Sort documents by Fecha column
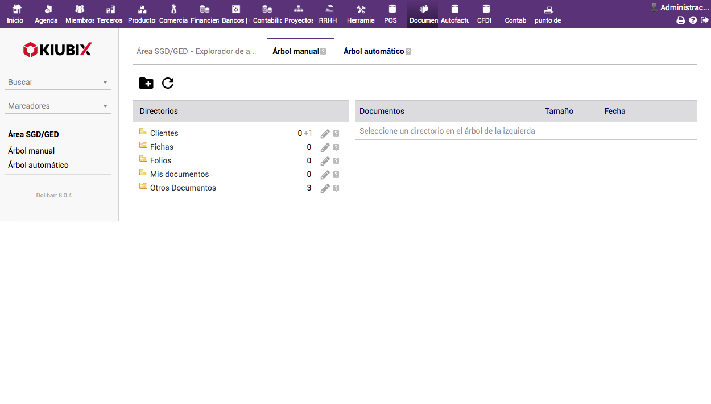Image resolution: width=711 pixels, height=404 pixels. click(x=614, y=111)
